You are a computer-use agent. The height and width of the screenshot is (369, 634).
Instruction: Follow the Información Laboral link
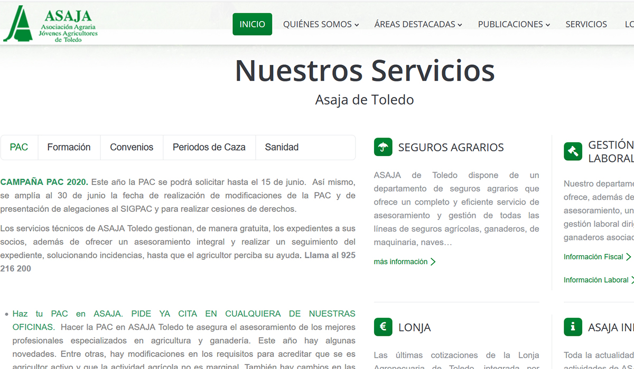595,280
